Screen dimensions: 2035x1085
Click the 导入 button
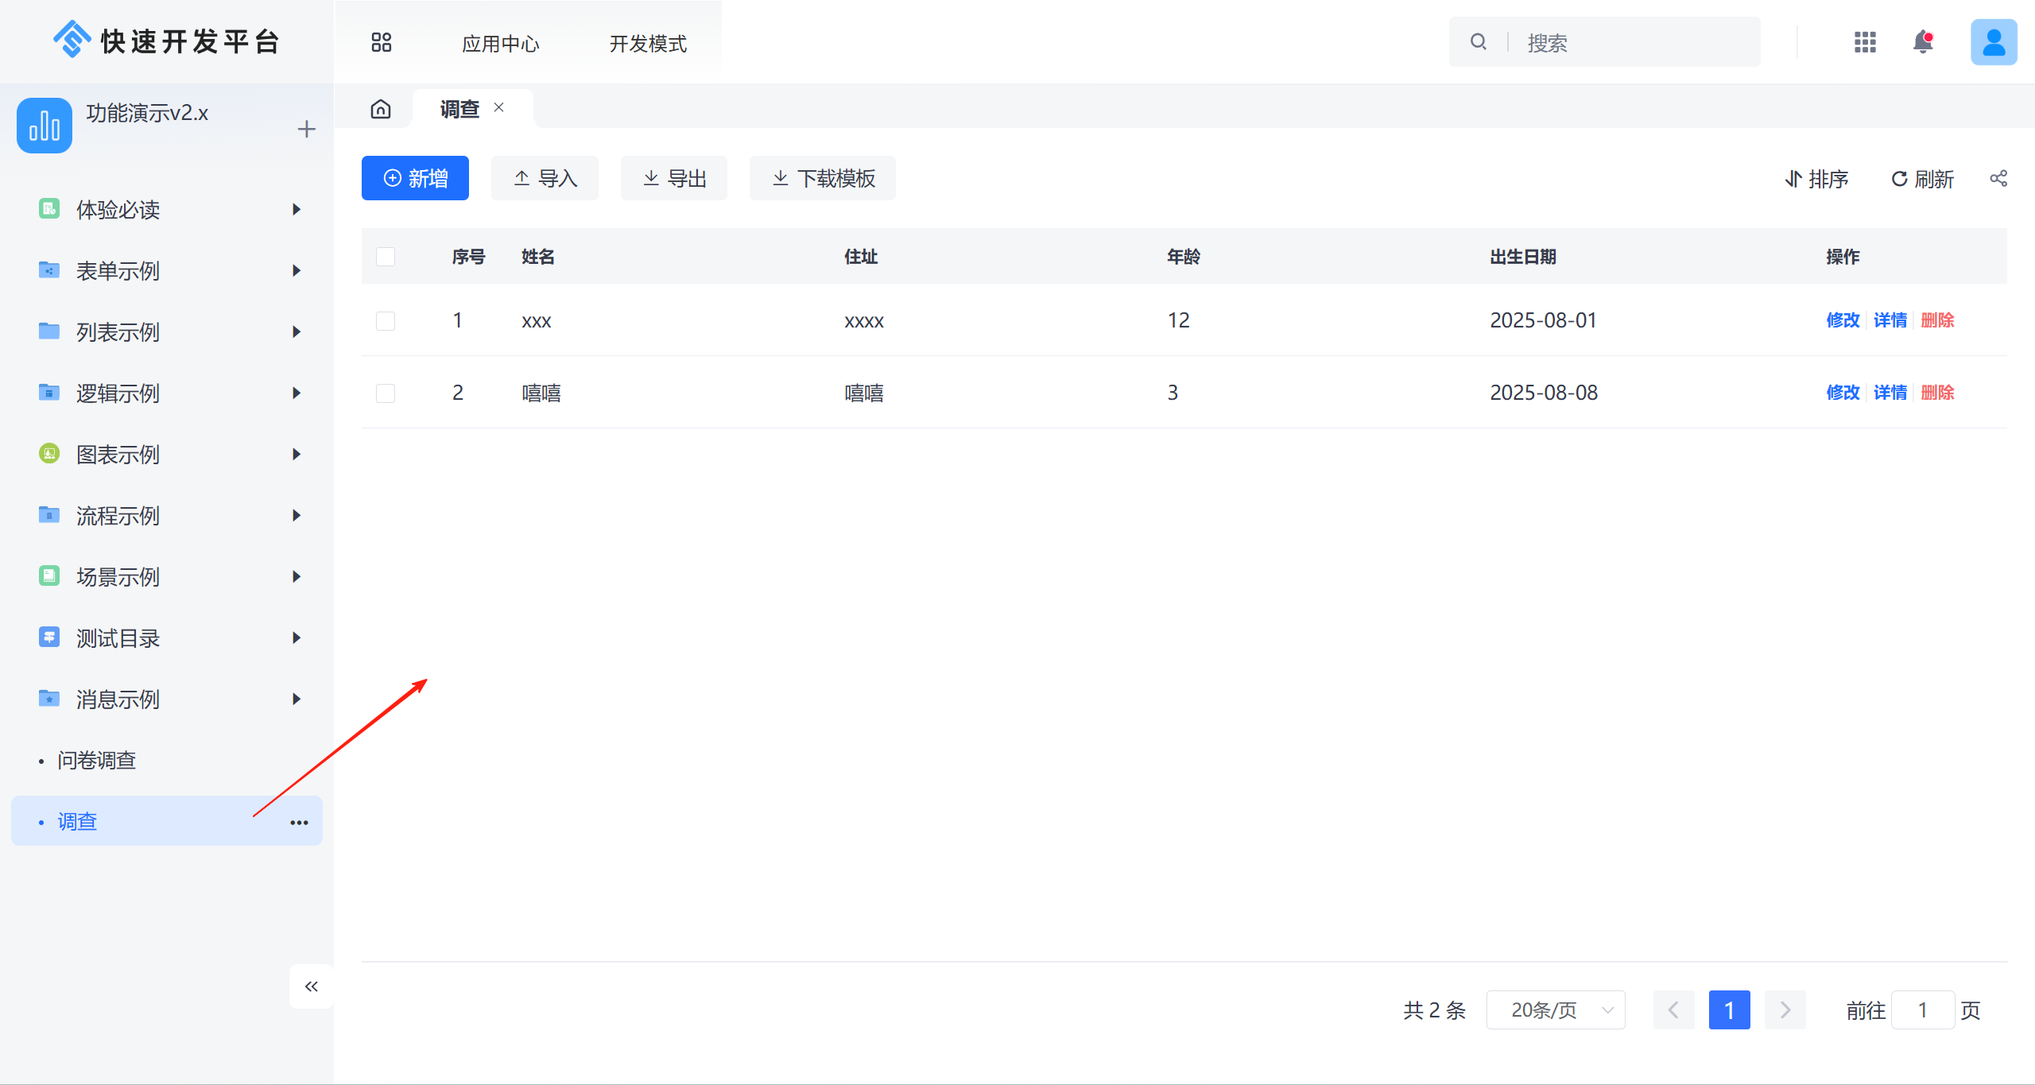coord(545,178)
